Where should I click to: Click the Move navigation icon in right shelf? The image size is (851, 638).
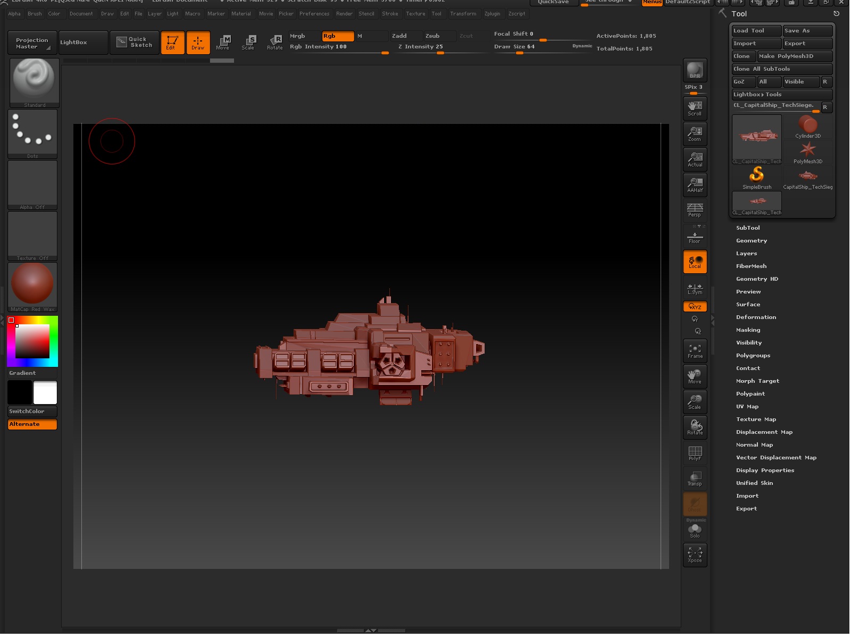[695, 376]
